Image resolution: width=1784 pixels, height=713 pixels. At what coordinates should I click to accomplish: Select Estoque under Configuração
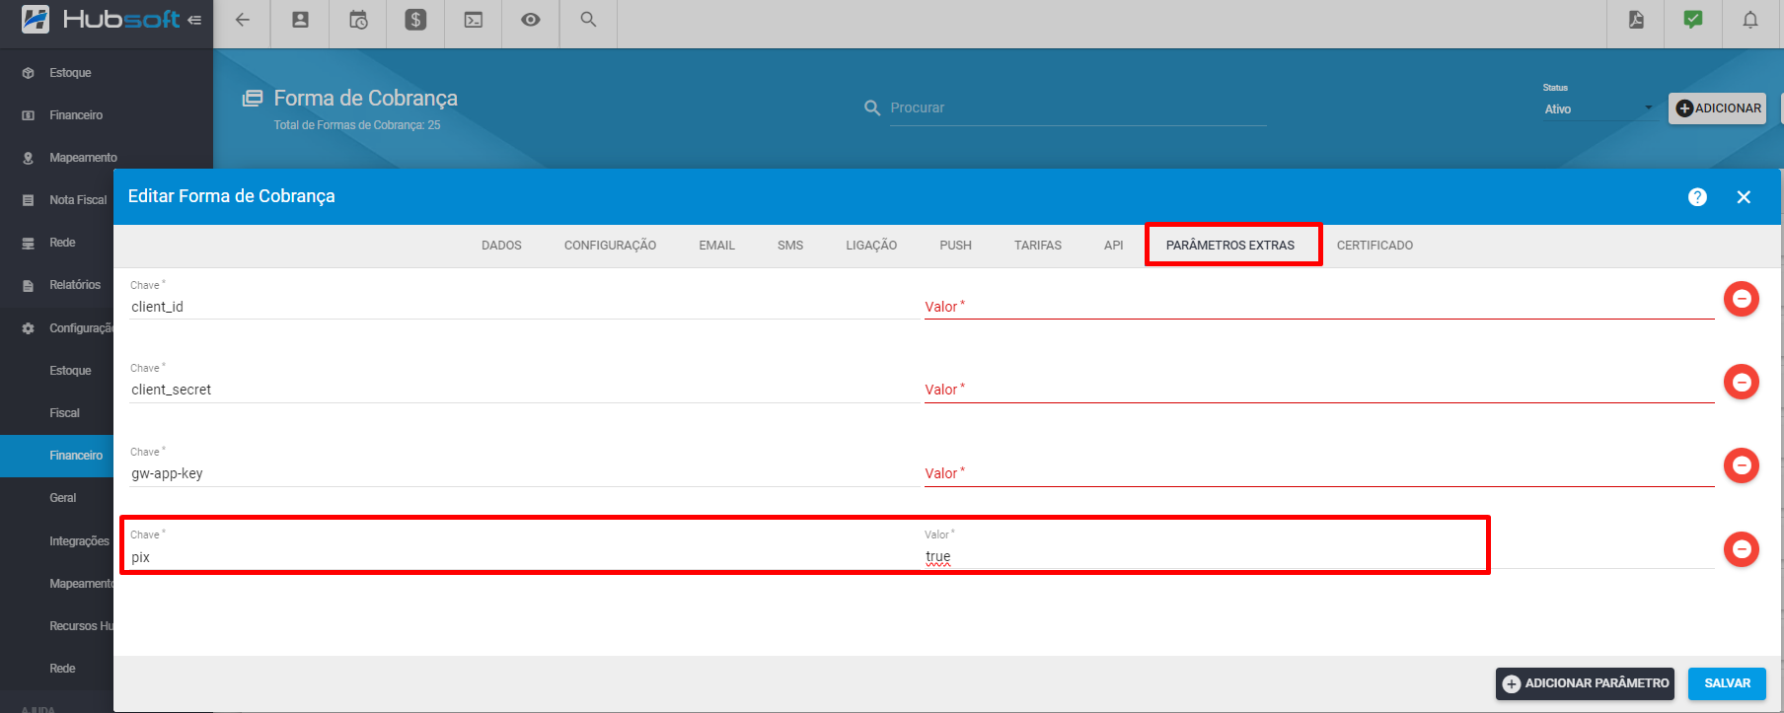tap(70, 371)
